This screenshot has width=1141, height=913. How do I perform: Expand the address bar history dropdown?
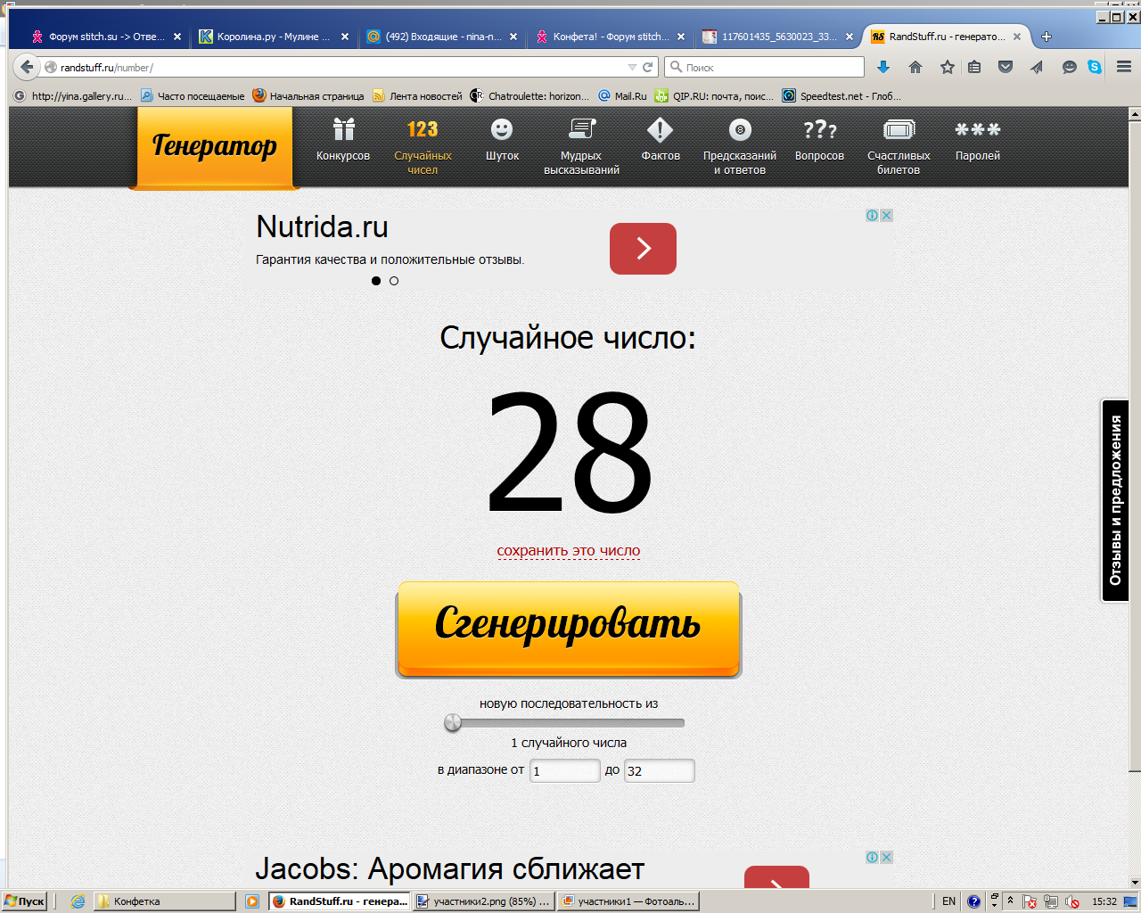(x=632, y=68)
